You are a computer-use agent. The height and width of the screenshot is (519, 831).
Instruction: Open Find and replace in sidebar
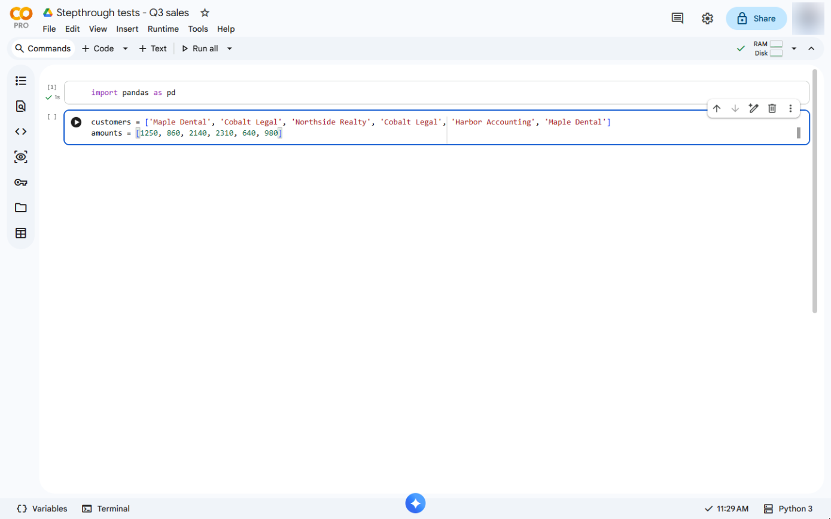(21, 106)
